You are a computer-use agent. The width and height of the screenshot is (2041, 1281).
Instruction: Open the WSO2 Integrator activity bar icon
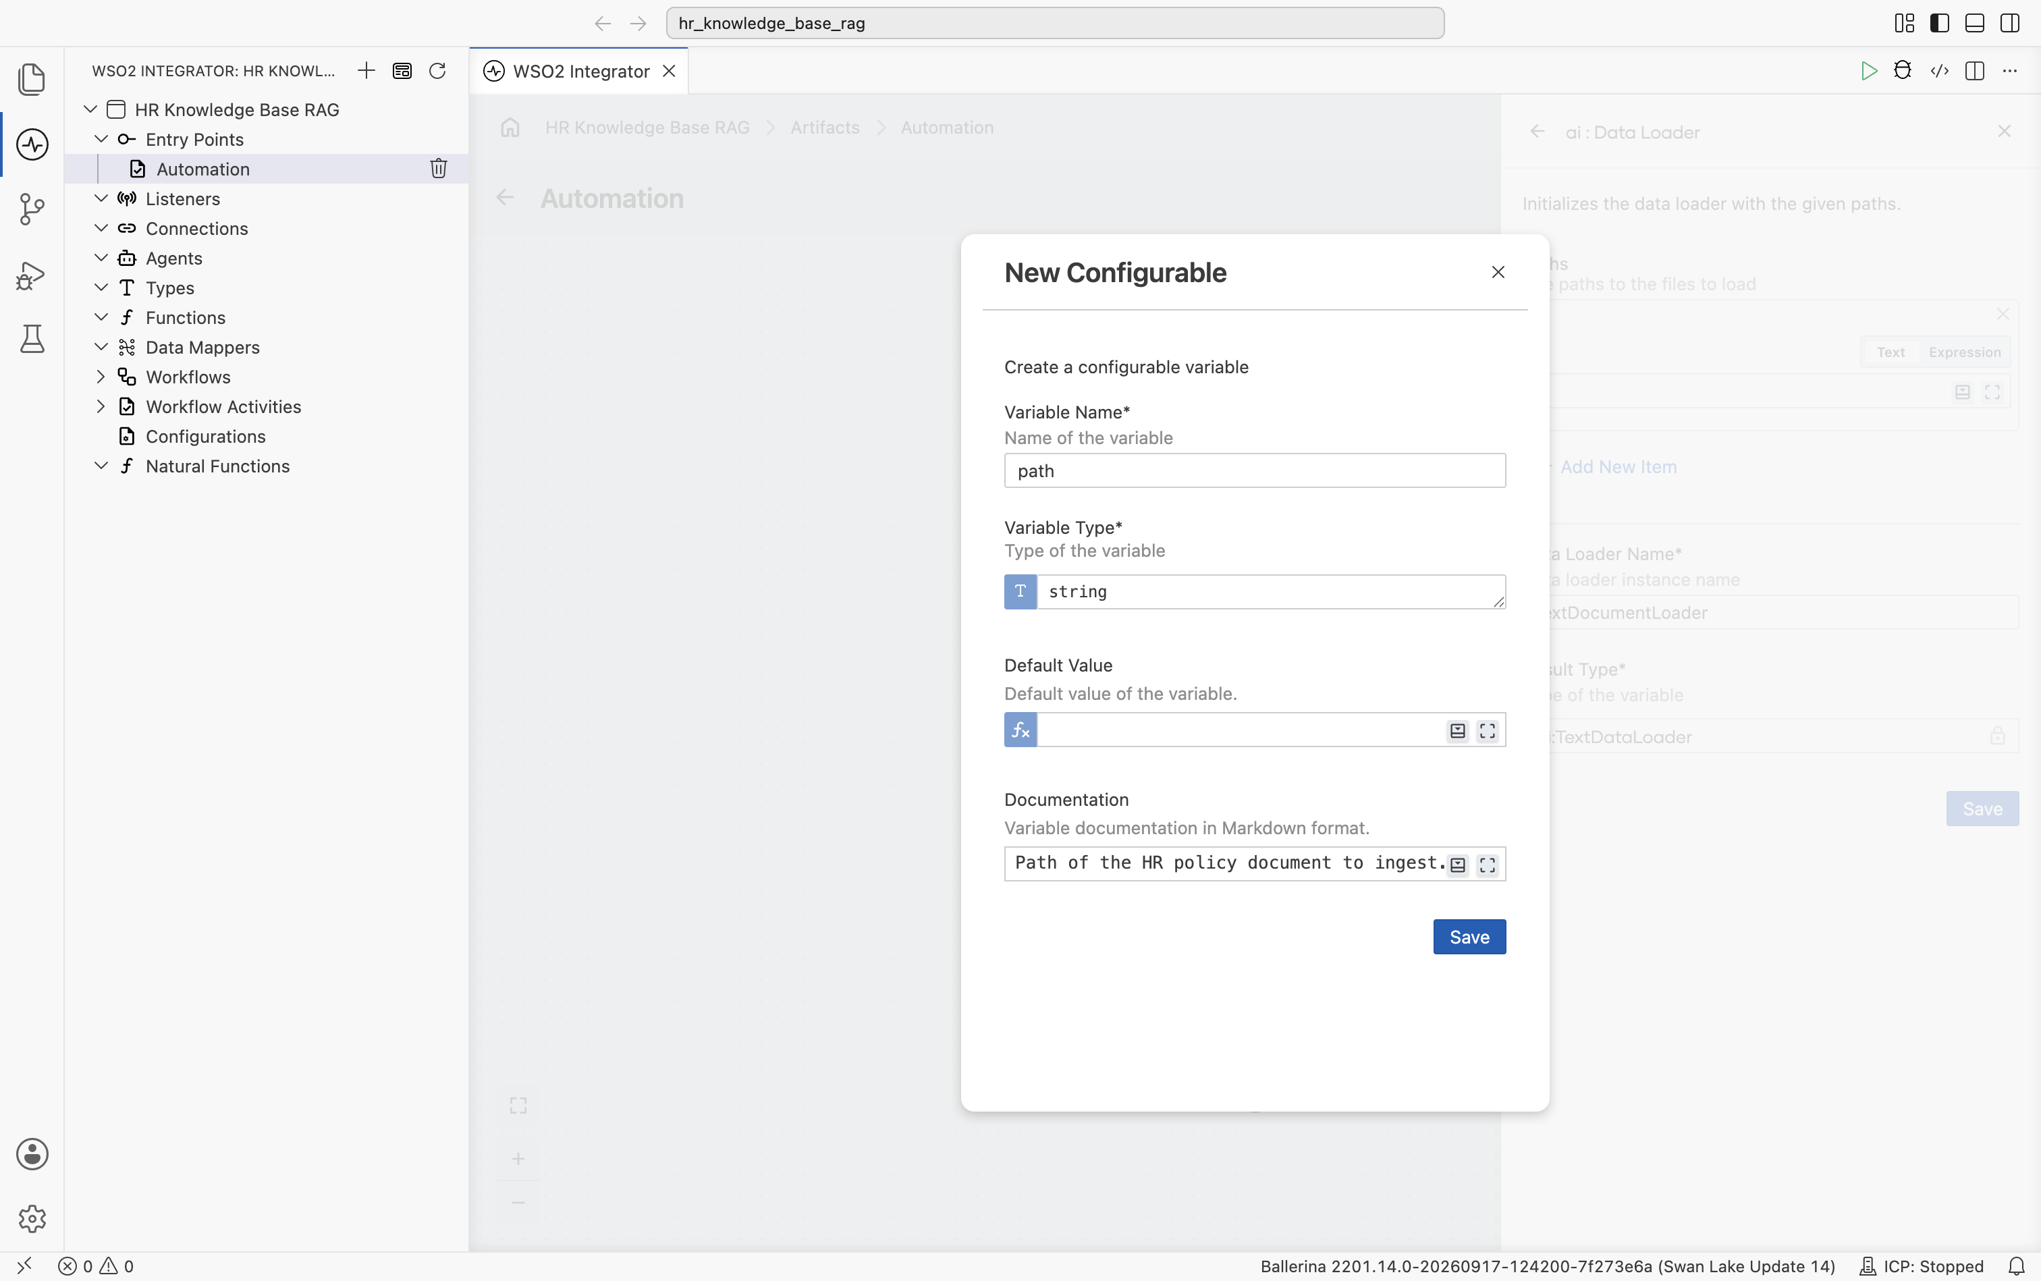pyautogui.click(x=32, y=144)
